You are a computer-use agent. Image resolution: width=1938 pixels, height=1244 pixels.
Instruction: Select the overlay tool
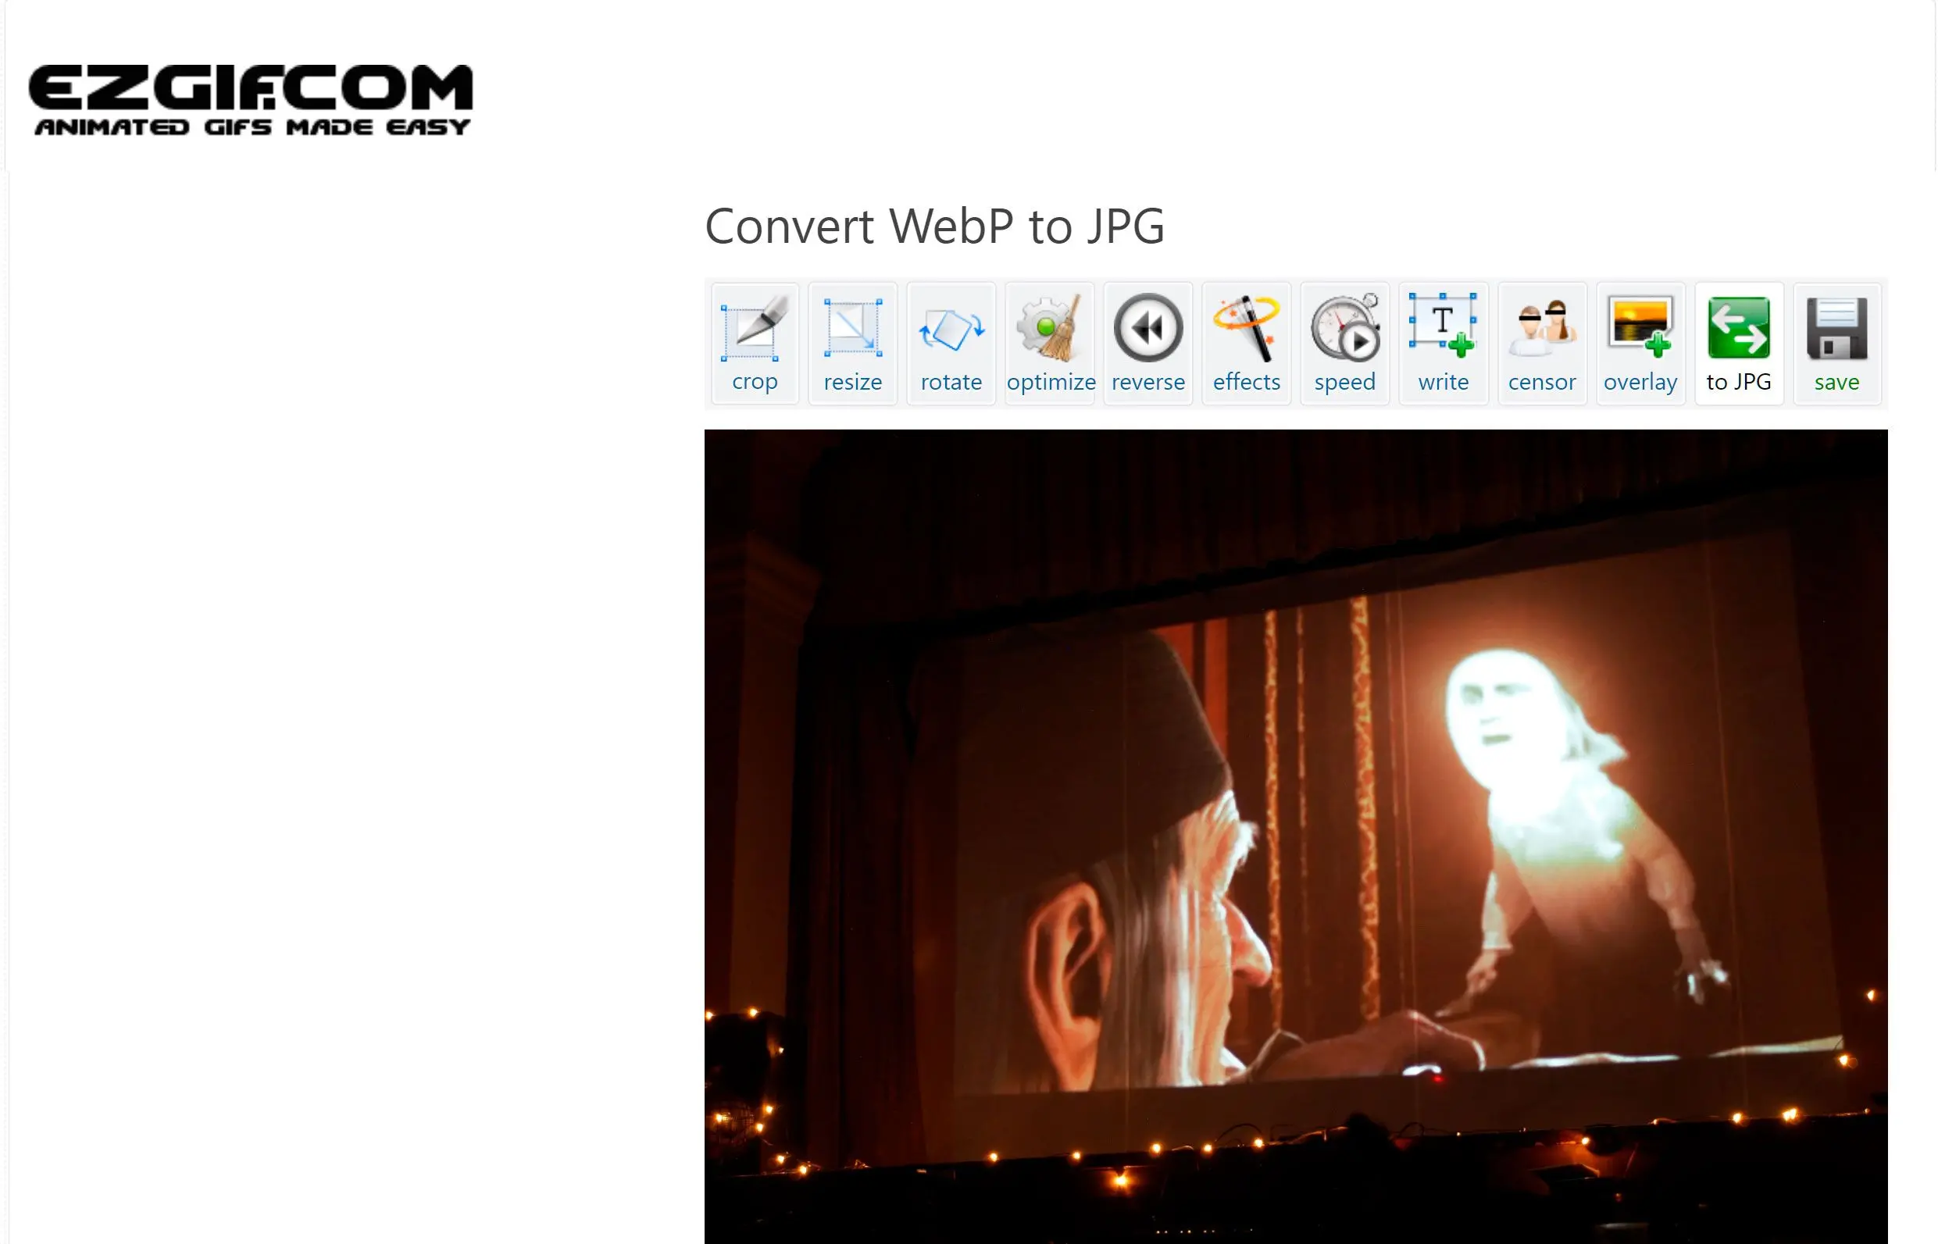(x=1640, y=343)
